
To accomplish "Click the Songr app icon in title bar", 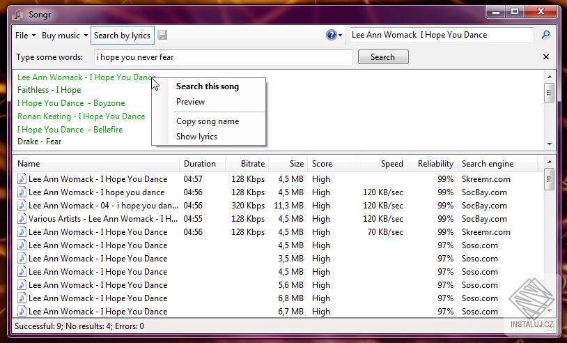I will (17, 15).
